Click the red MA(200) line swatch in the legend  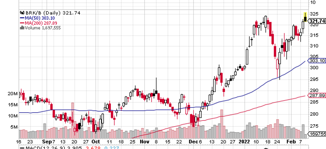22,23
